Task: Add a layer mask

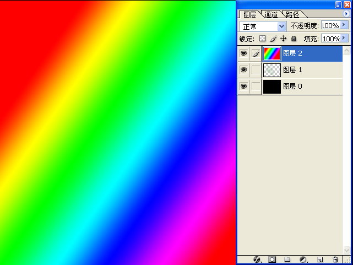Action: tap(272, 259)
